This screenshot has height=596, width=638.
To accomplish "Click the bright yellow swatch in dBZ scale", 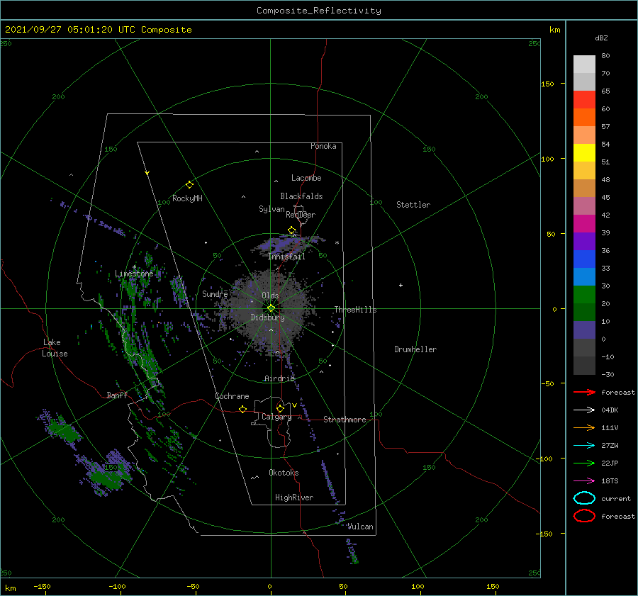I will (x=584, y=153).
